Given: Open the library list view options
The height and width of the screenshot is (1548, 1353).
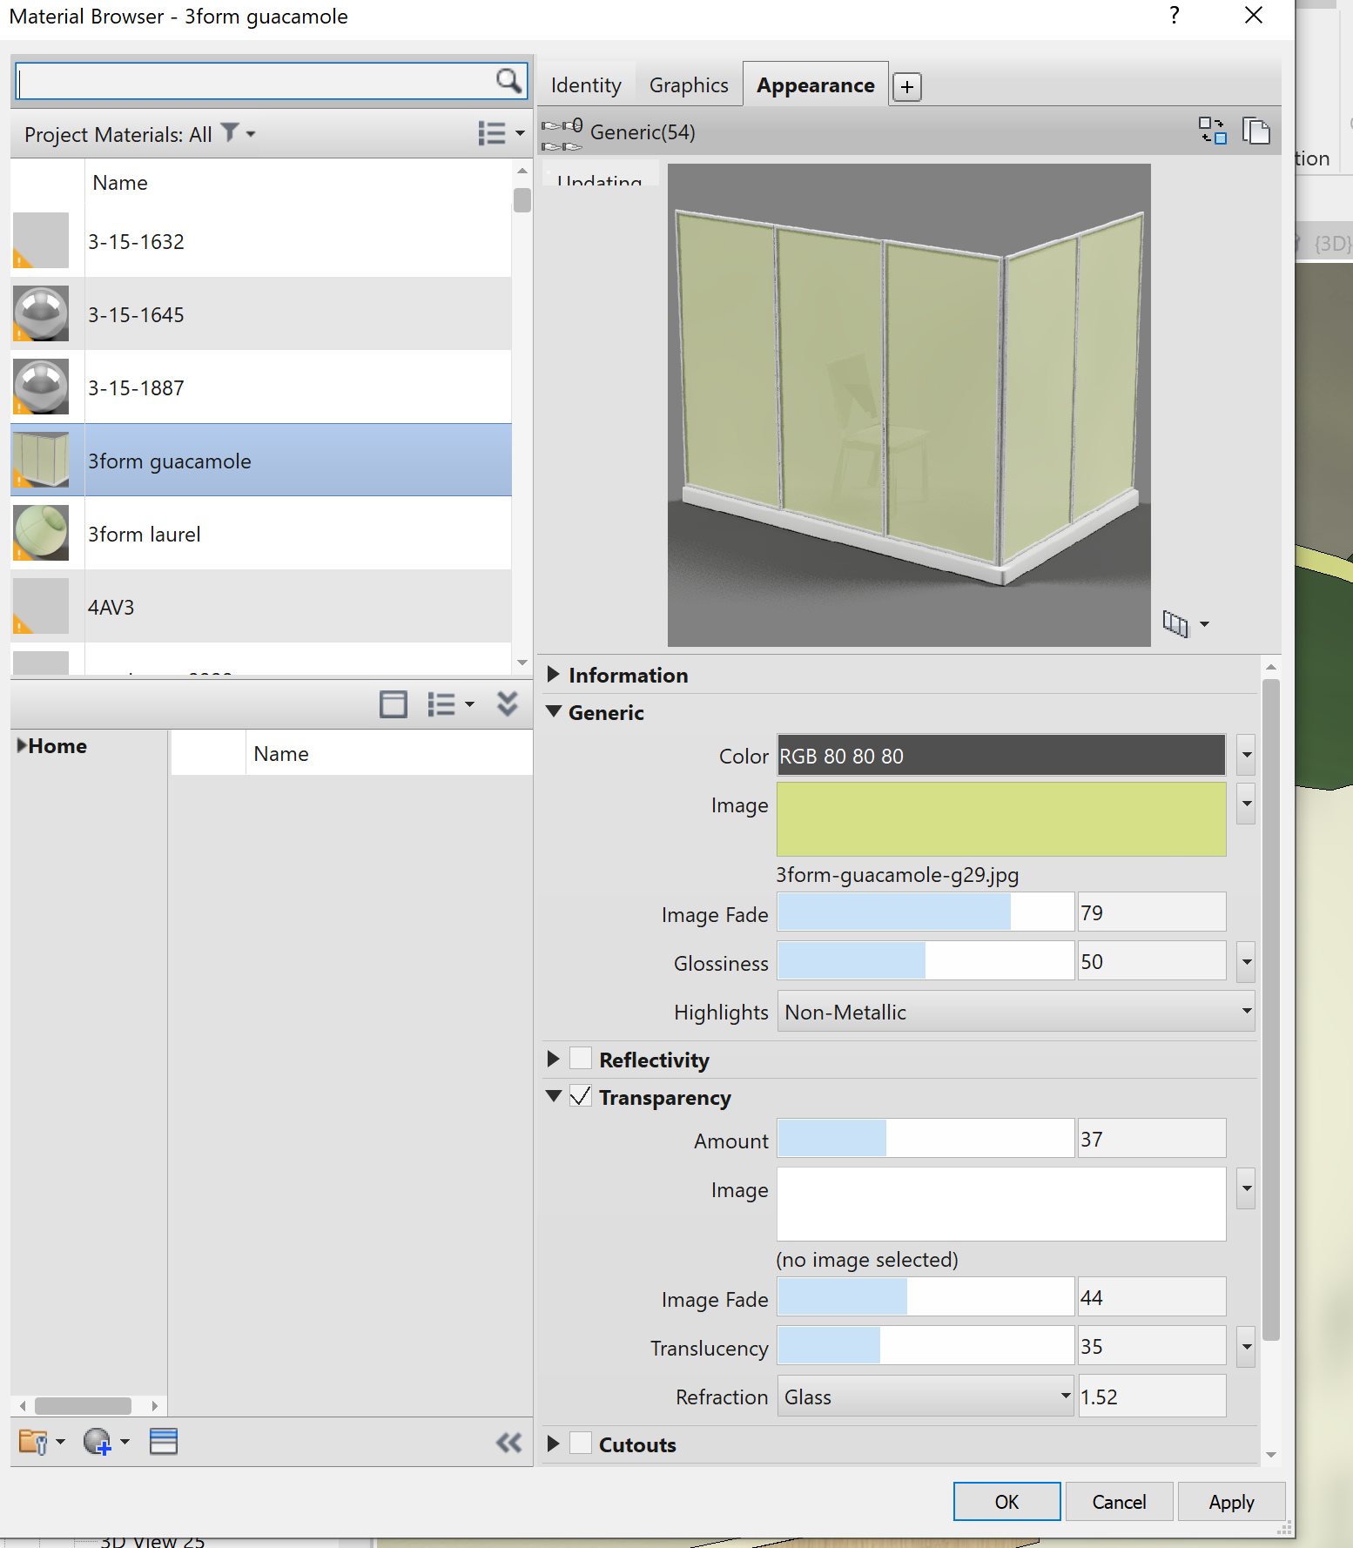Looking at the screenshot, I should click(x=450, y=703).
